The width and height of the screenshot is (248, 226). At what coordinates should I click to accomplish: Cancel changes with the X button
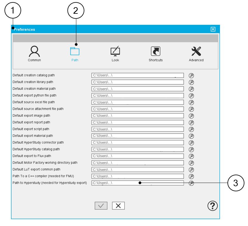118,206
